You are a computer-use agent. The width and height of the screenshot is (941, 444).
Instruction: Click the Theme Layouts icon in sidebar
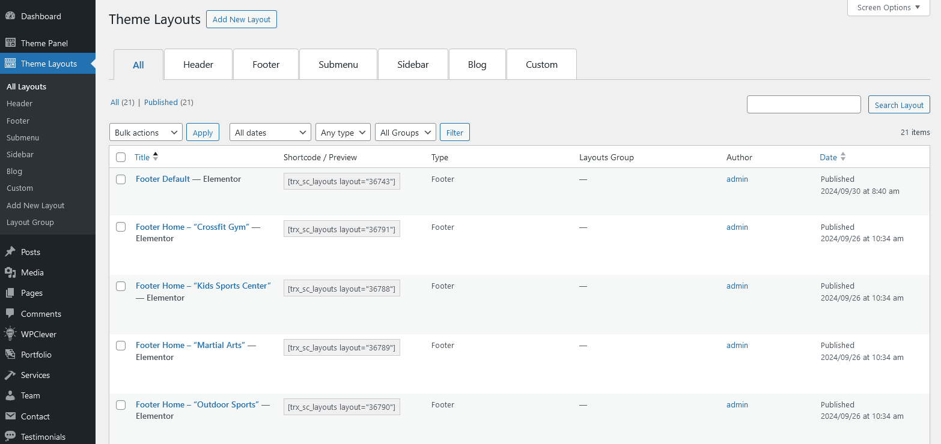[x=10, y=64]
